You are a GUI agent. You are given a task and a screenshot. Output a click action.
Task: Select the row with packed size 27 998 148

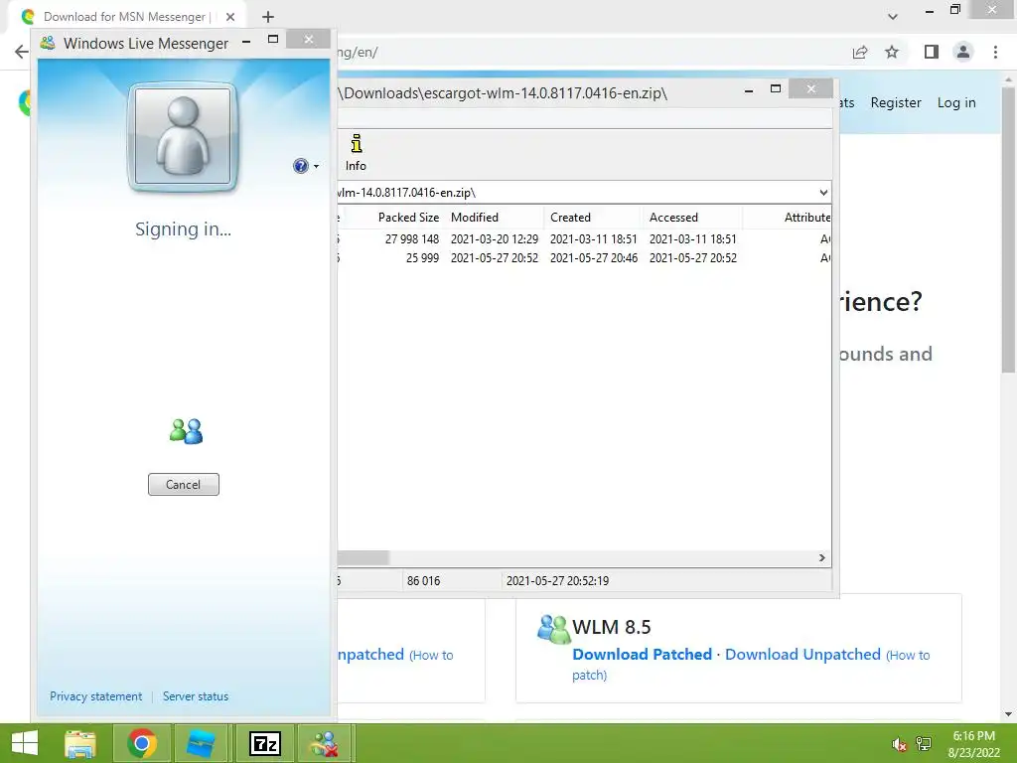(584, 239)
